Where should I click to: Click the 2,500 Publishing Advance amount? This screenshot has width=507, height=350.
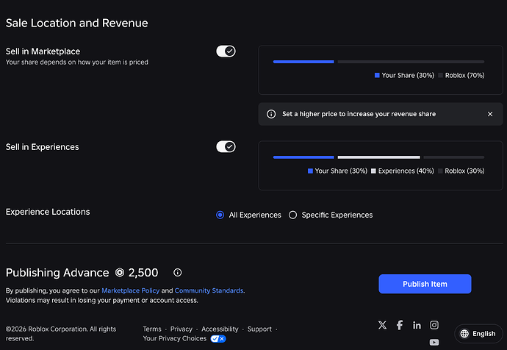click(143, 273)
